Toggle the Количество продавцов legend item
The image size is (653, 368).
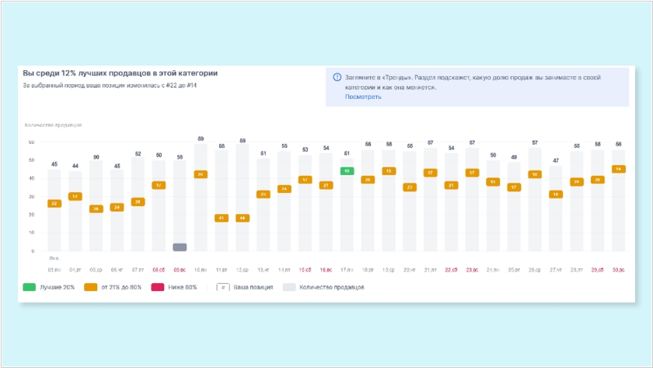[323, 287]
